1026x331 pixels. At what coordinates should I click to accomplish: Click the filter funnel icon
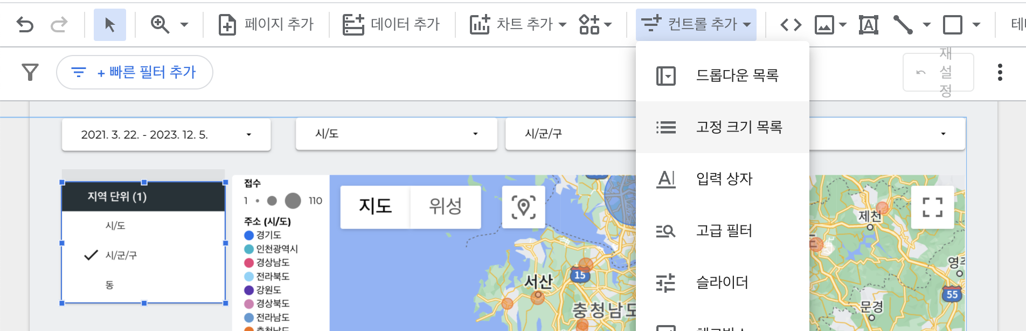click(x=30, y=72)
